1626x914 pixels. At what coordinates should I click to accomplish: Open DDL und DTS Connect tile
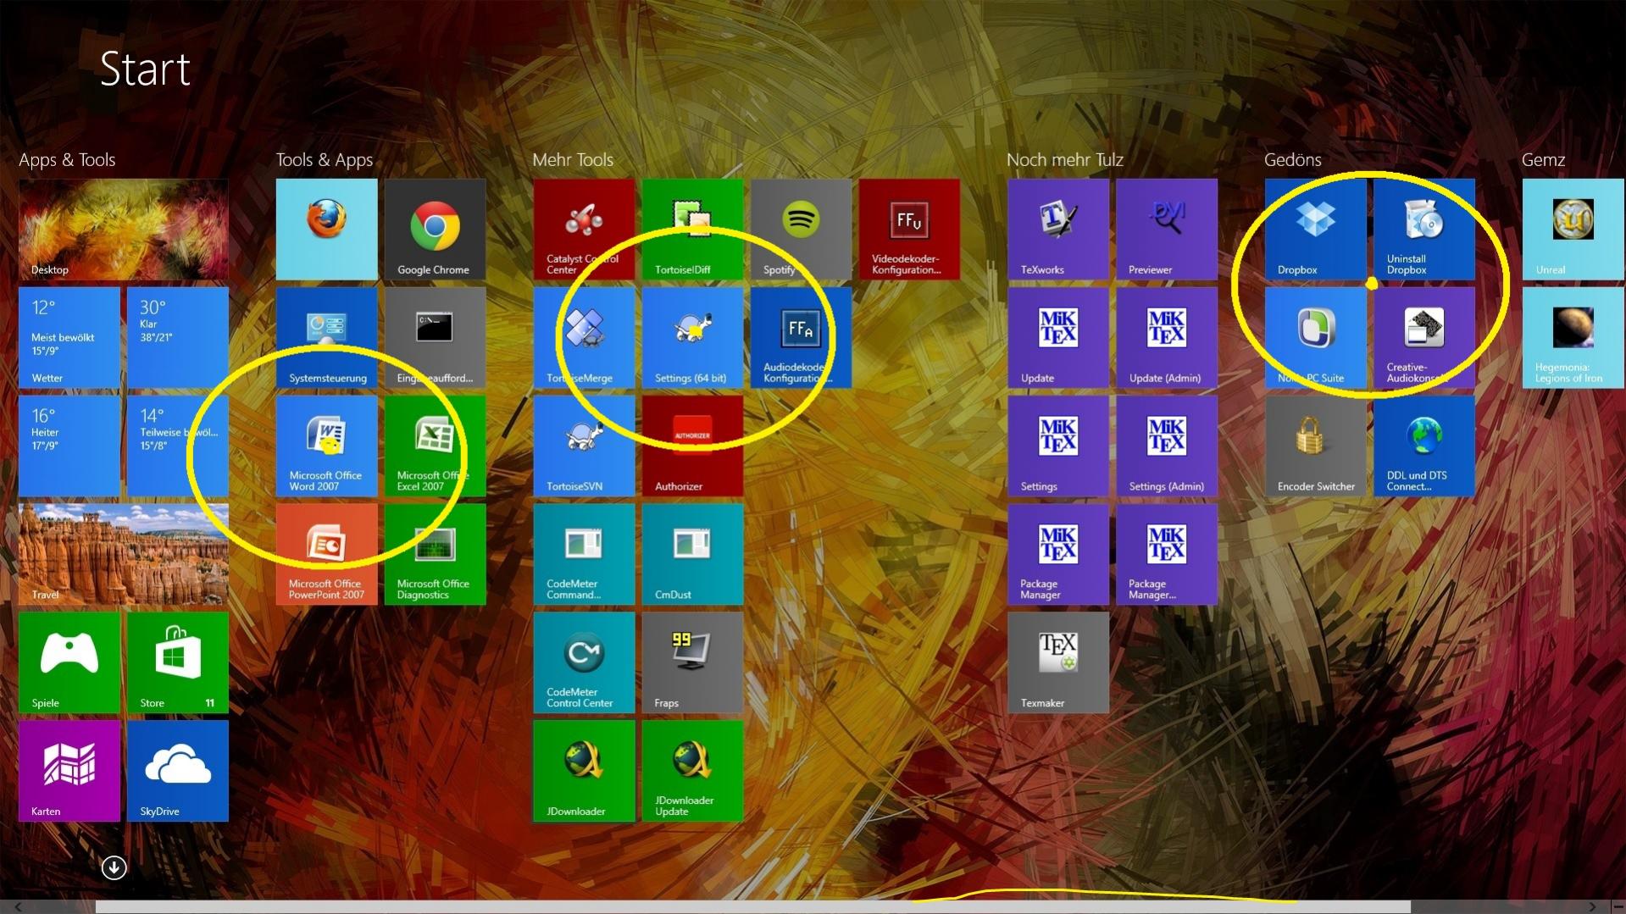pos(1424,446)
